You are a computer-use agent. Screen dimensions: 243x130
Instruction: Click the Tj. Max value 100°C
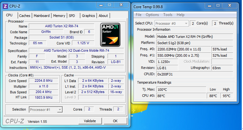(181, 90)
